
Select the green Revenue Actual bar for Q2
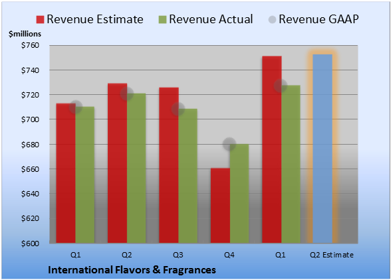coord(136,168)
